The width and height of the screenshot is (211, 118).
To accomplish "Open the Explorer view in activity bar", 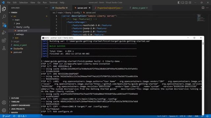I will (4, 9).
